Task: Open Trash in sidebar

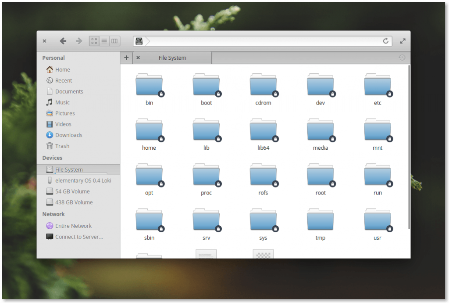Action: coord(78,146)
